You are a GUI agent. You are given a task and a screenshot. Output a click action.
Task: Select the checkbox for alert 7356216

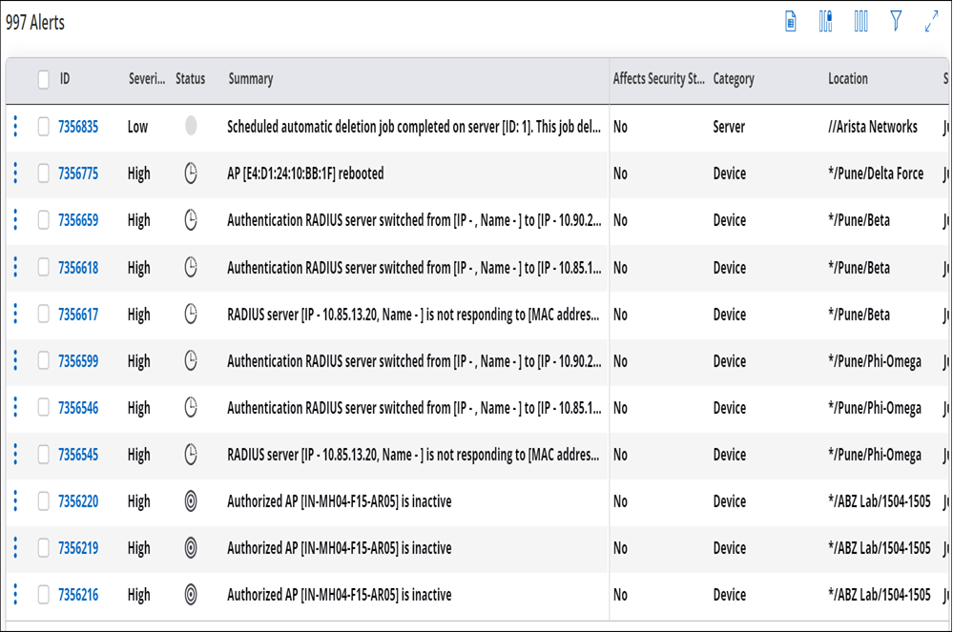(43, 595)
